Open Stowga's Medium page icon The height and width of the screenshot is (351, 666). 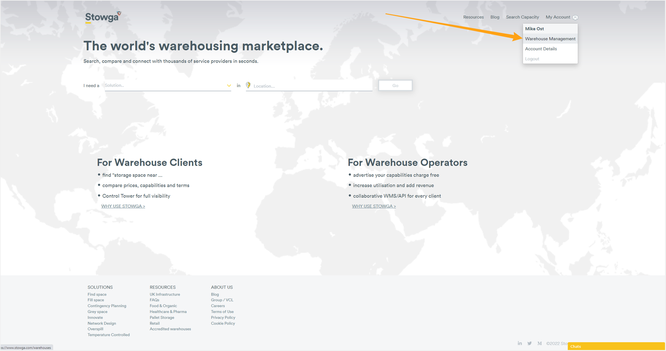[x=540, y=343]
